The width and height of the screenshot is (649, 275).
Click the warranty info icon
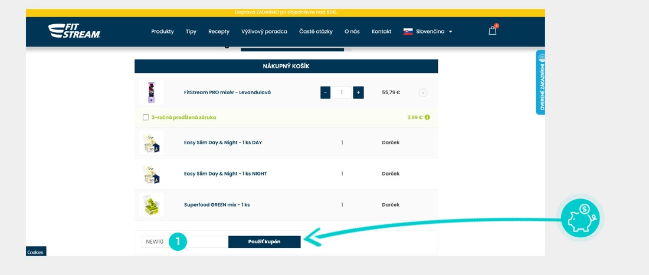coord(427,117)
